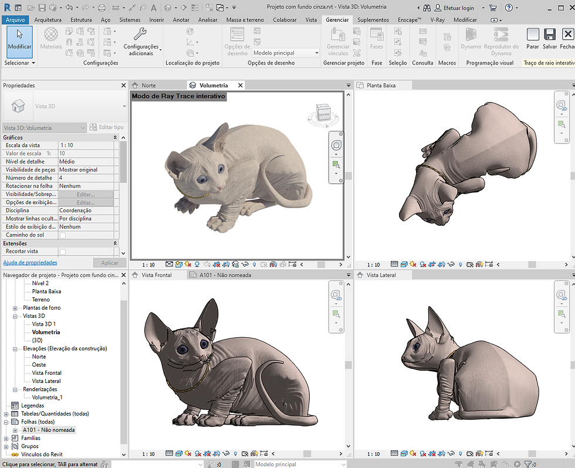Close the Volumetria view tab
Viewport: 575px width, 468px height.
(x=240, y=86)
